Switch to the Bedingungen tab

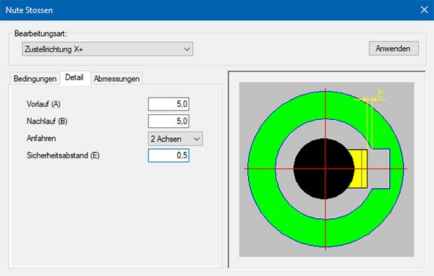[x=35, y=79]
